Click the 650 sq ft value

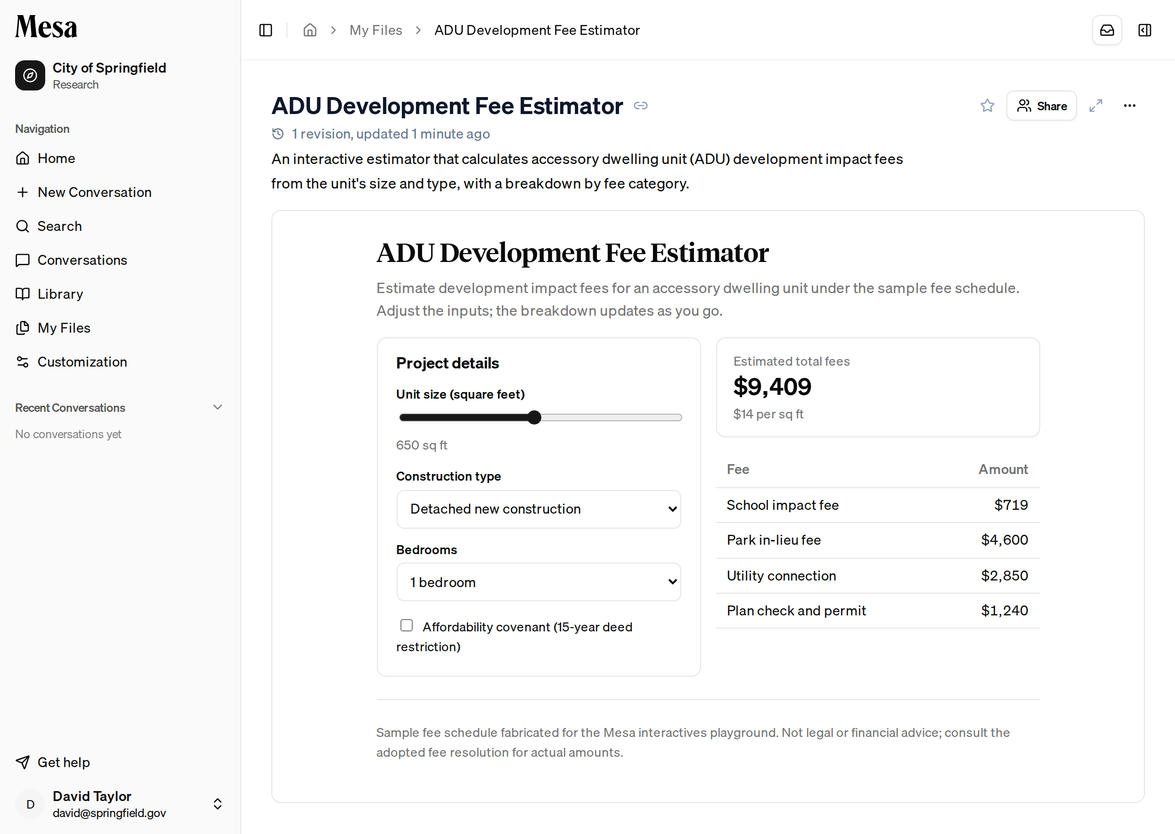click(422, 445)
